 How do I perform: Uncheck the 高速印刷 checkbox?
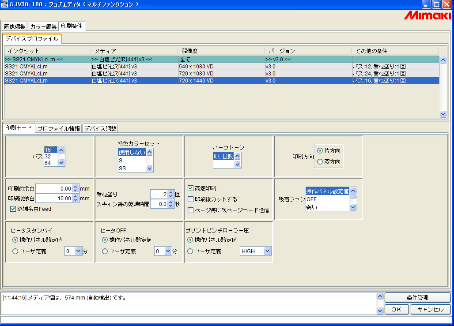tap(191, 188)
